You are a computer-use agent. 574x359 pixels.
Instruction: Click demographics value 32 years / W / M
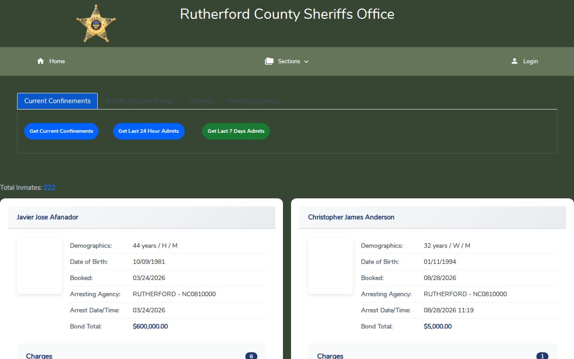point(447,245)
